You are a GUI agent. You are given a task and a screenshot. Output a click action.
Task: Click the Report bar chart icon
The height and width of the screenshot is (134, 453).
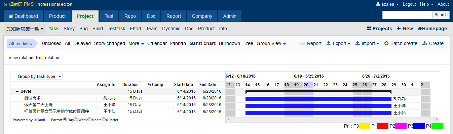(302, 43)
